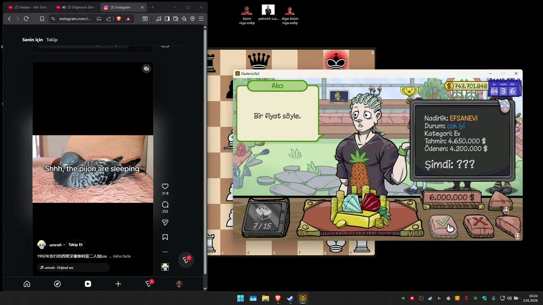Screen dimensions: 543x305
Task: Click the 'Durum: çok iyi' line
Action: [x=445, y=126]
